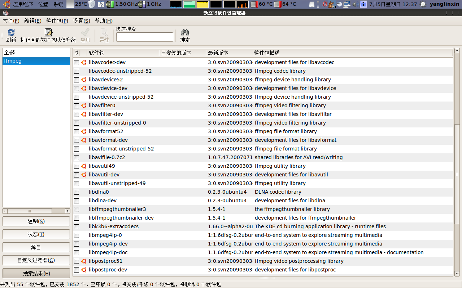This screenshot has height=288, width=462.
Task: Mark the libavifile-0.7c2 checkbox
Action: coord(77,158)
